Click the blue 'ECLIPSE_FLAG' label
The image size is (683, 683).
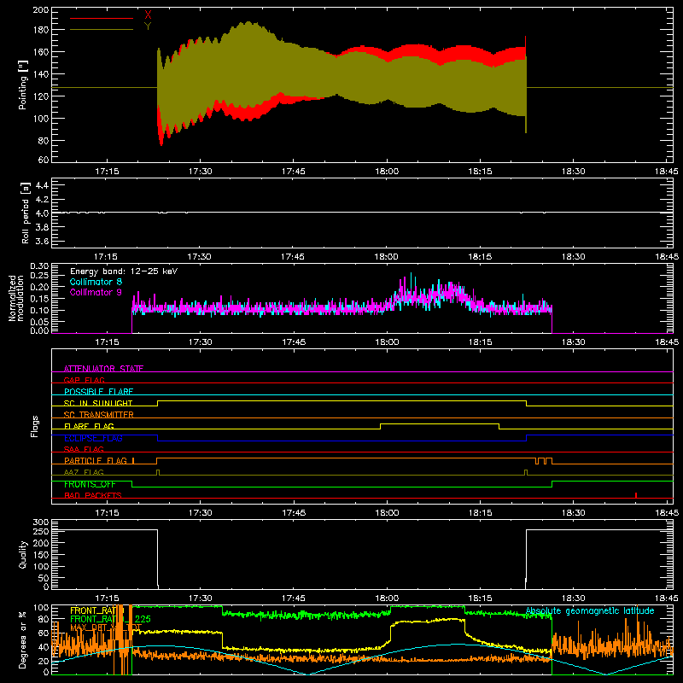tap(93, 438)
